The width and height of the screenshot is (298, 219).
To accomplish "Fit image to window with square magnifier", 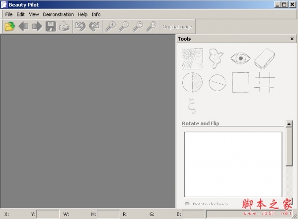I will tap(151, 26).
